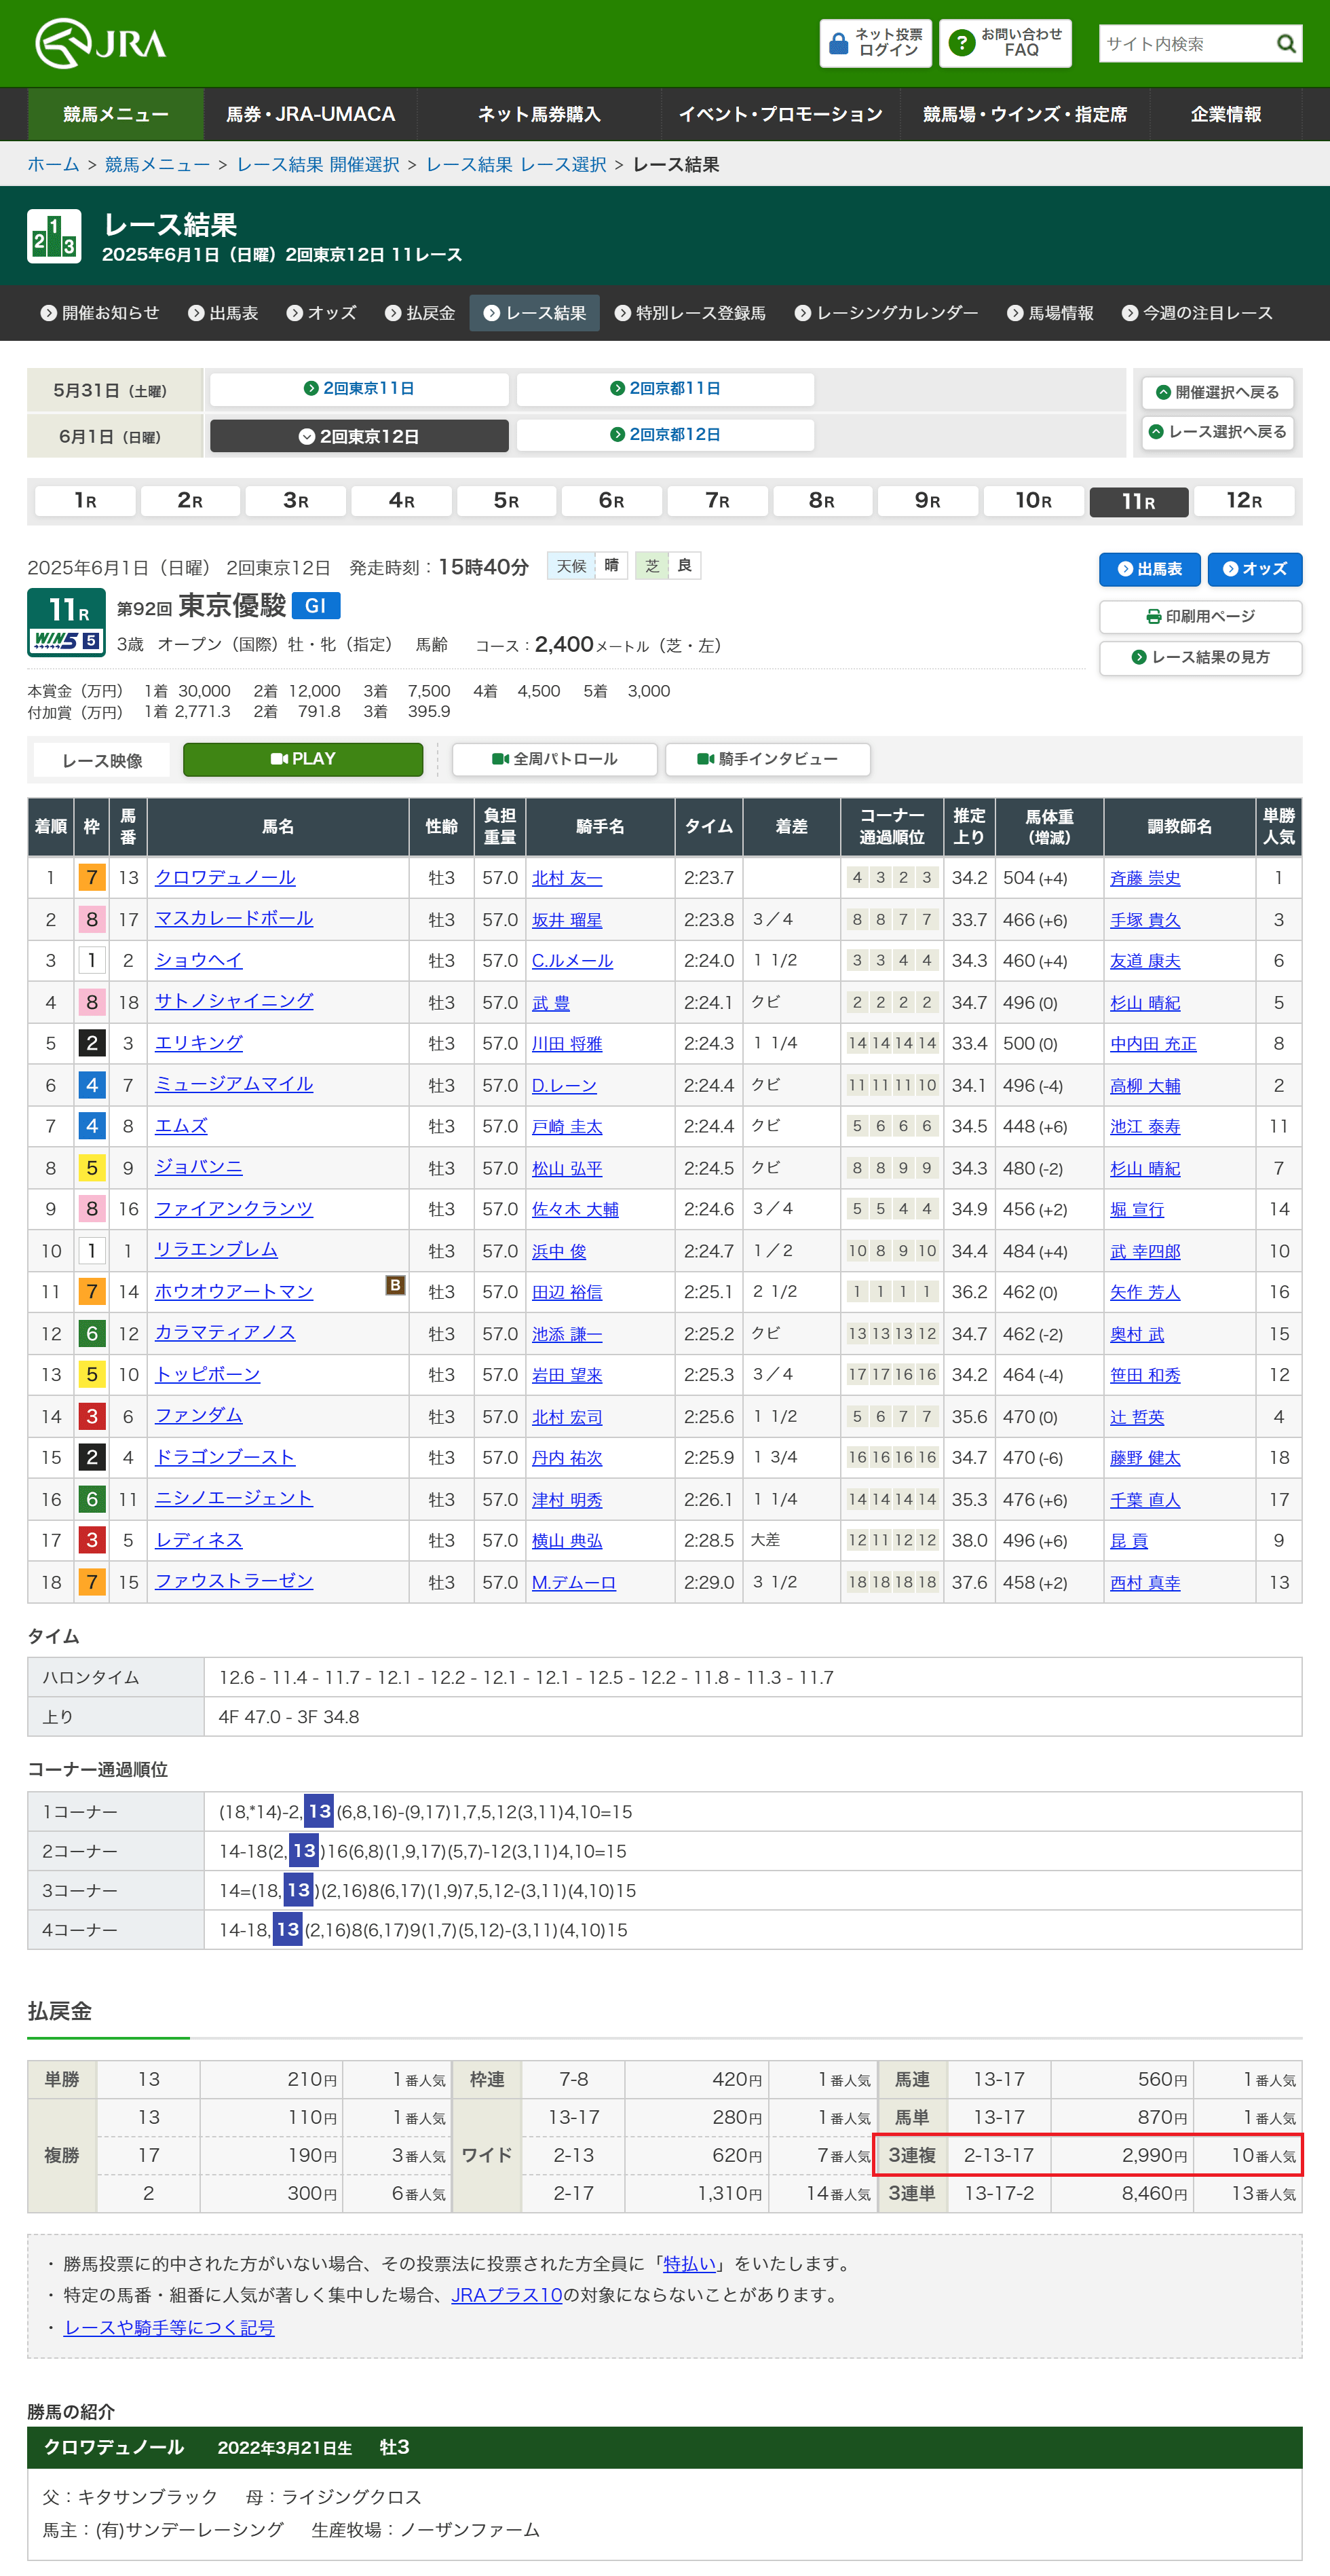Image resolution: width=1330 pixels, height=2576 pixels.
Task: Open the ネット投票ログイン button
Action: point(875,43)
